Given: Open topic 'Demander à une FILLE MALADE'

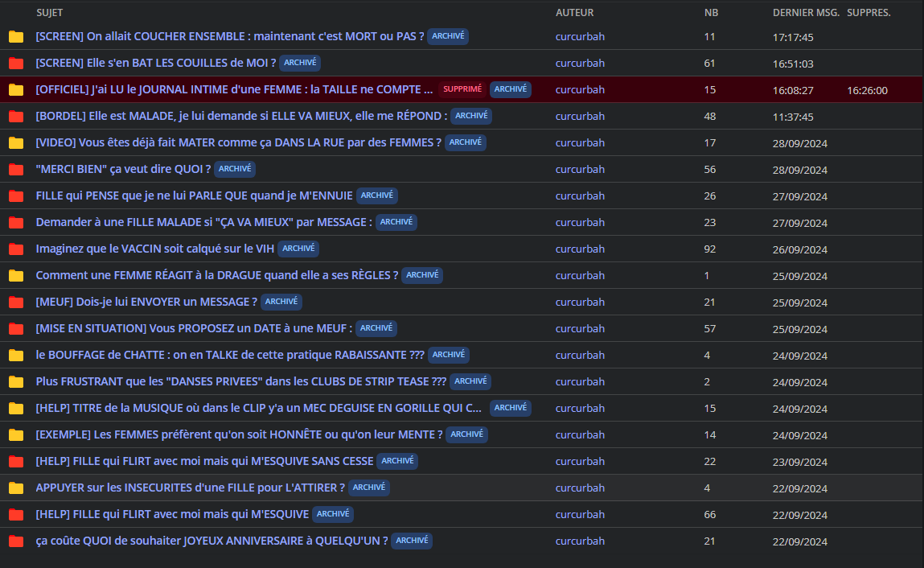Looking at the screenshot, I should (x=204, y=222).
